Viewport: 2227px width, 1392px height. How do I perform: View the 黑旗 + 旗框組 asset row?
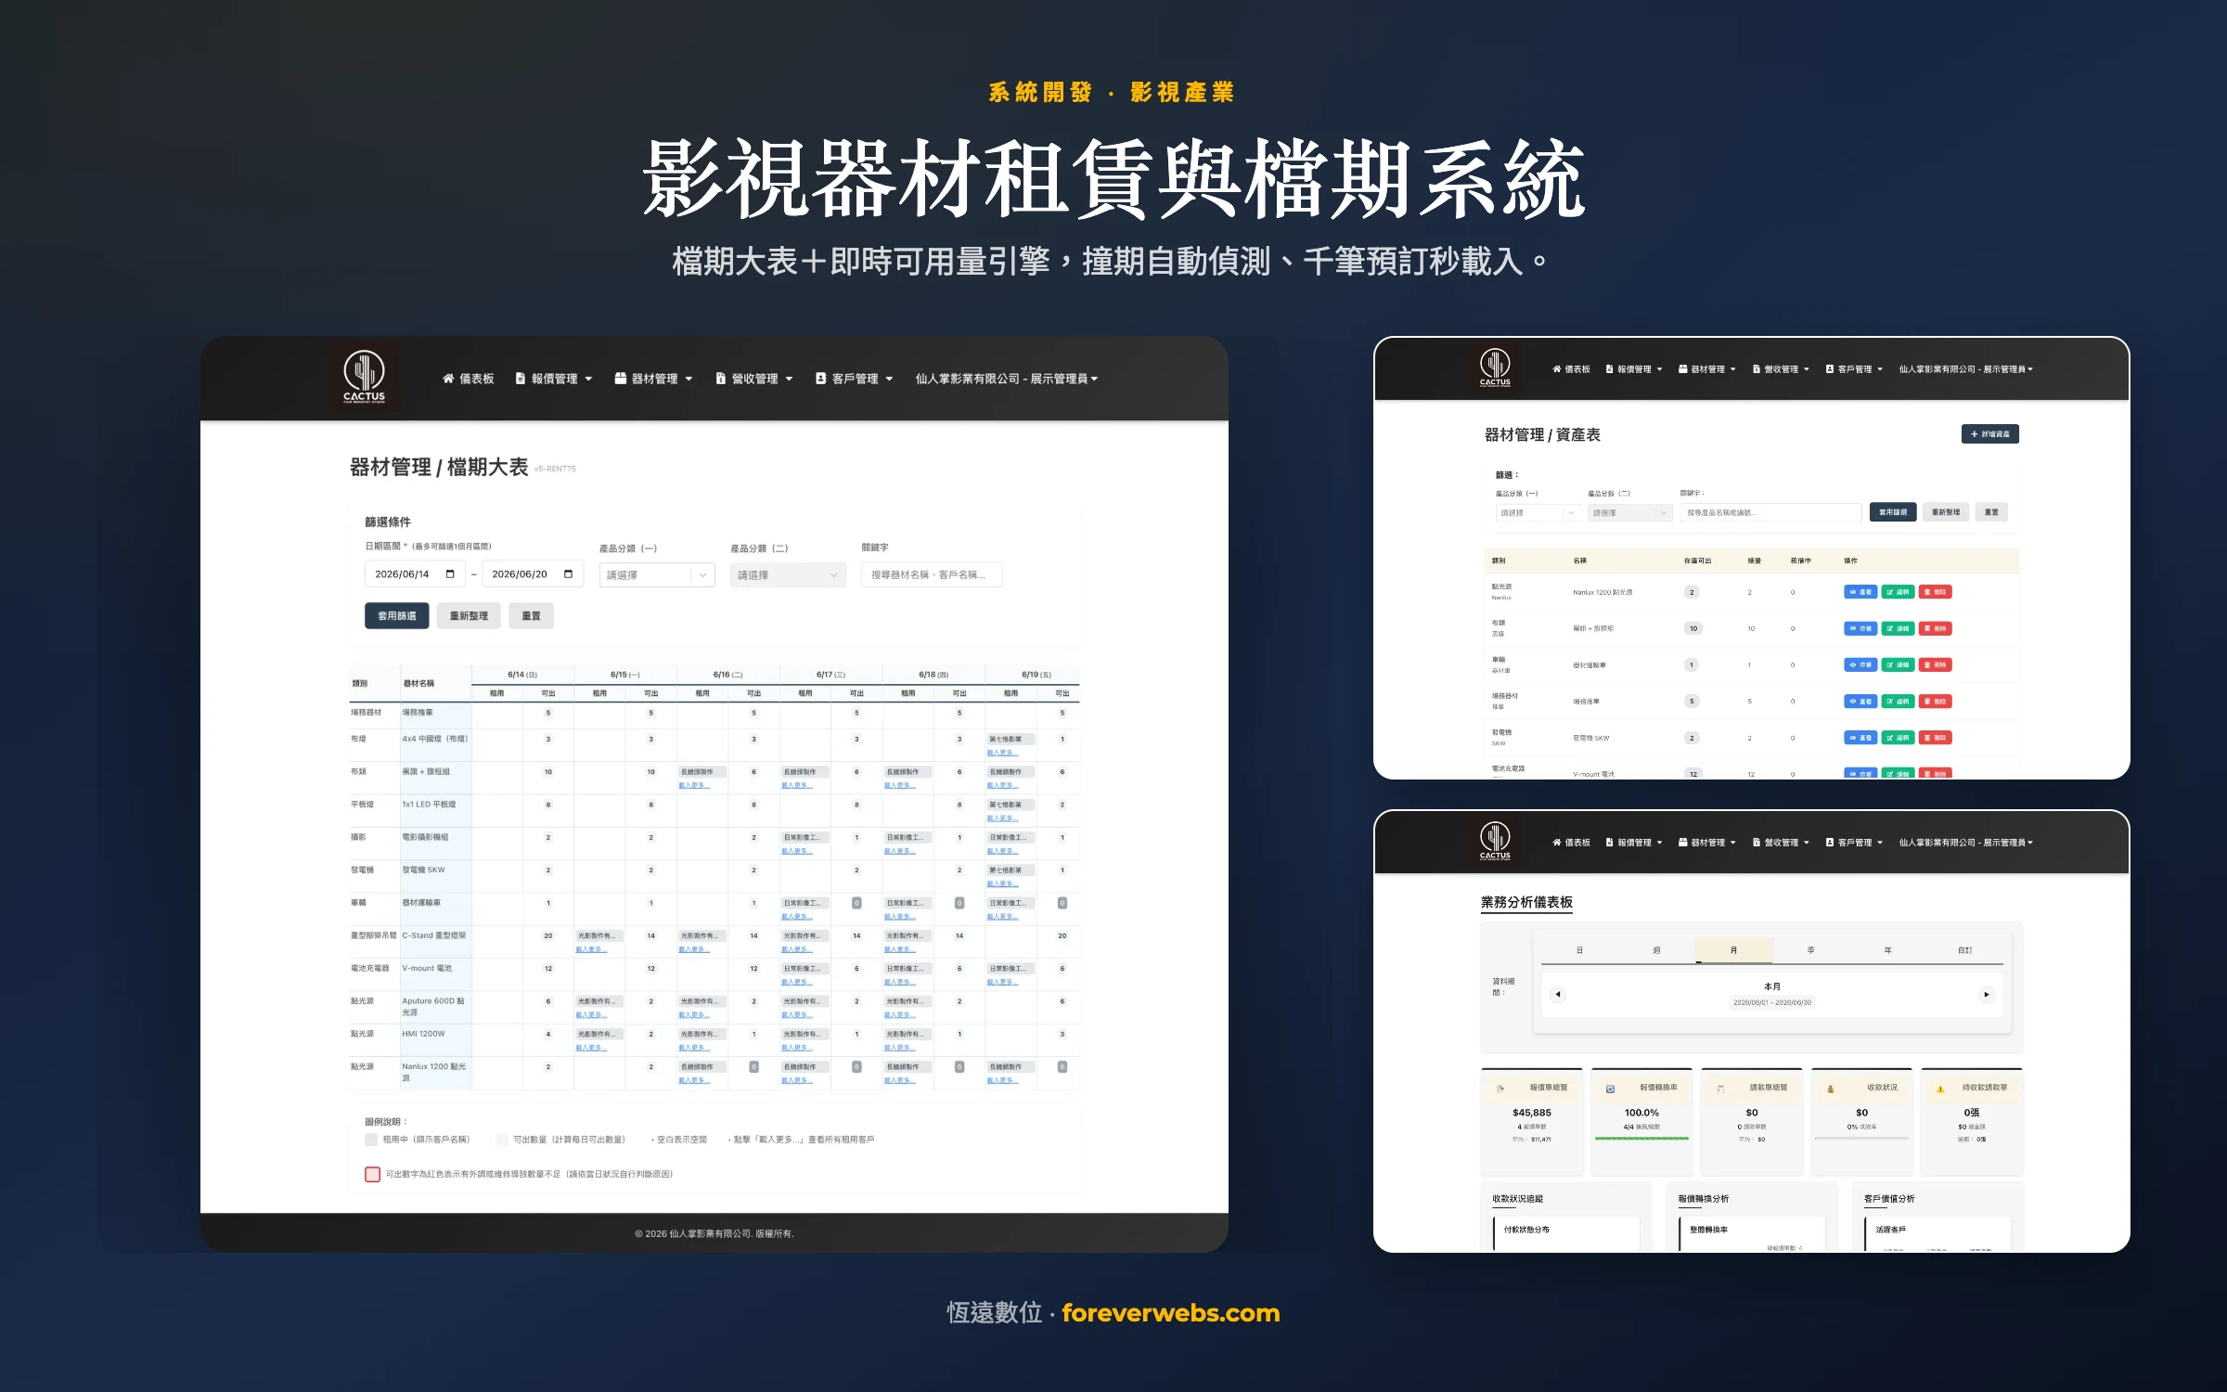[1860, 628]
